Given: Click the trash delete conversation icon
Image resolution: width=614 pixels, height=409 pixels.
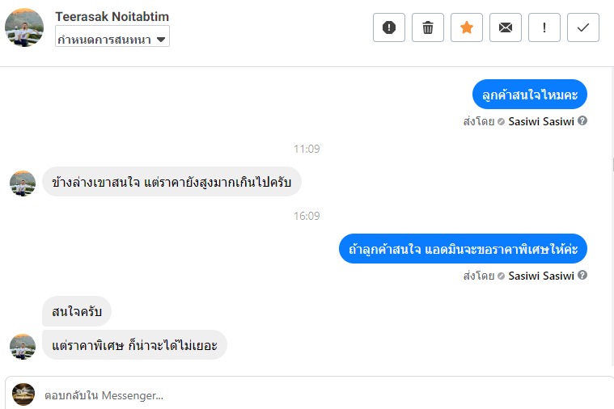Looking at the screenshot, I should (x=428, y=27).
